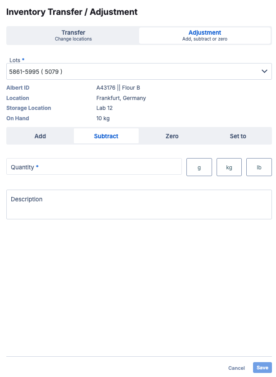Select grams (g) as unit

click(199, 167)
